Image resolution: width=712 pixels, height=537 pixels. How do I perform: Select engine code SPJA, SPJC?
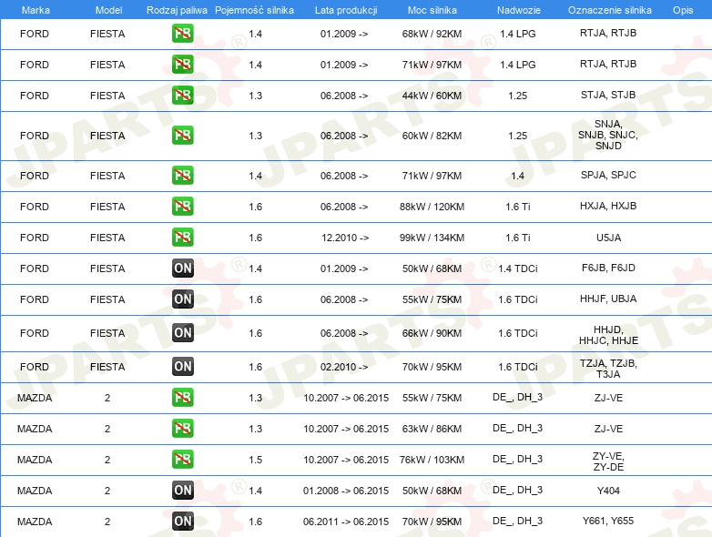pyautogui.click(x=608, y=175)
